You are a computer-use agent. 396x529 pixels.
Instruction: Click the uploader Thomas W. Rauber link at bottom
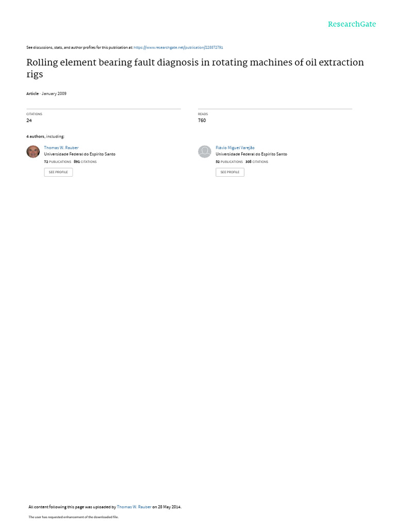pos(134,507)
